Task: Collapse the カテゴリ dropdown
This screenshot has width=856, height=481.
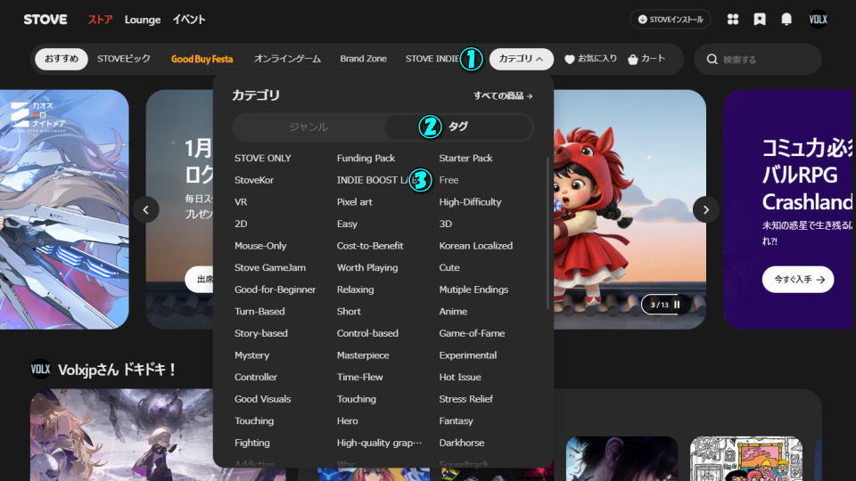Action: click(x=521, y=59)
